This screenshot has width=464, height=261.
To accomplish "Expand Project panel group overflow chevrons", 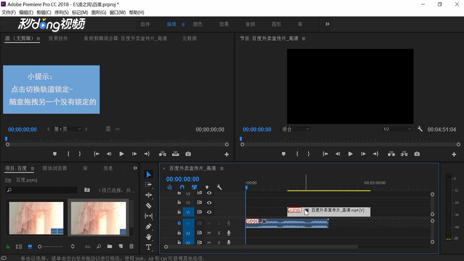I will click(x=135, y=168).
